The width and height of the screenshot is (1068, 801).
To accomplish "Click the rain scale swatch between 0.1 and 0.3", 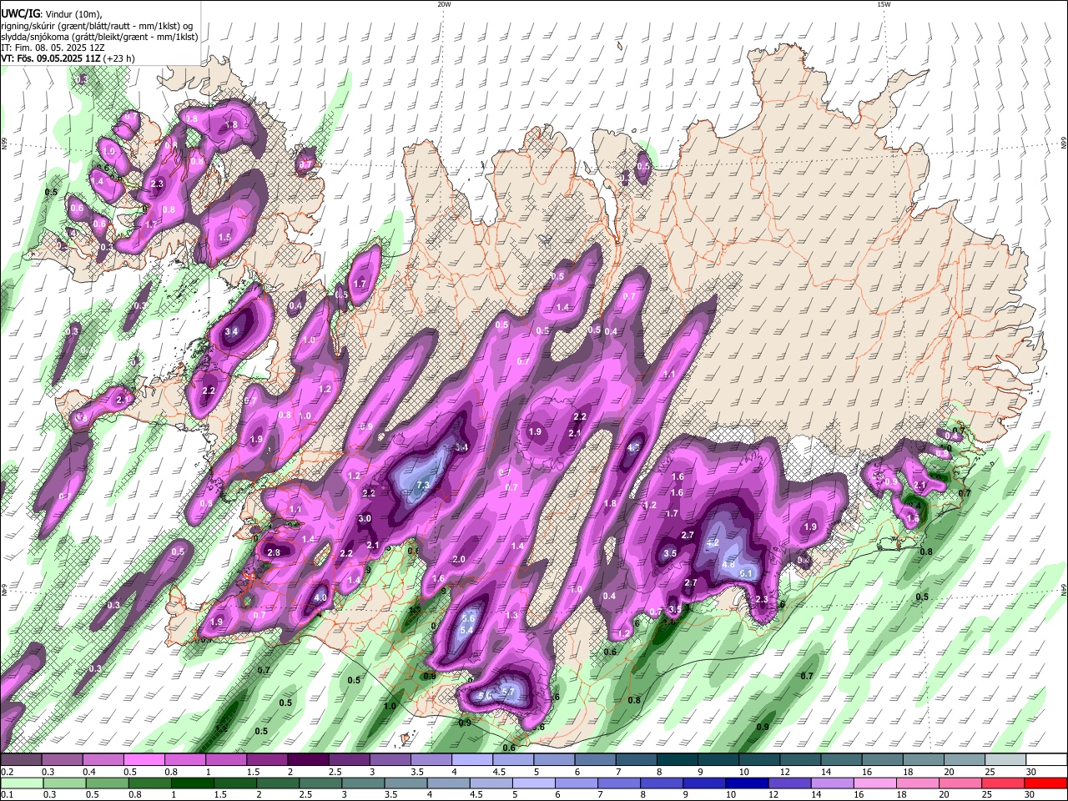I will (20, 783).
